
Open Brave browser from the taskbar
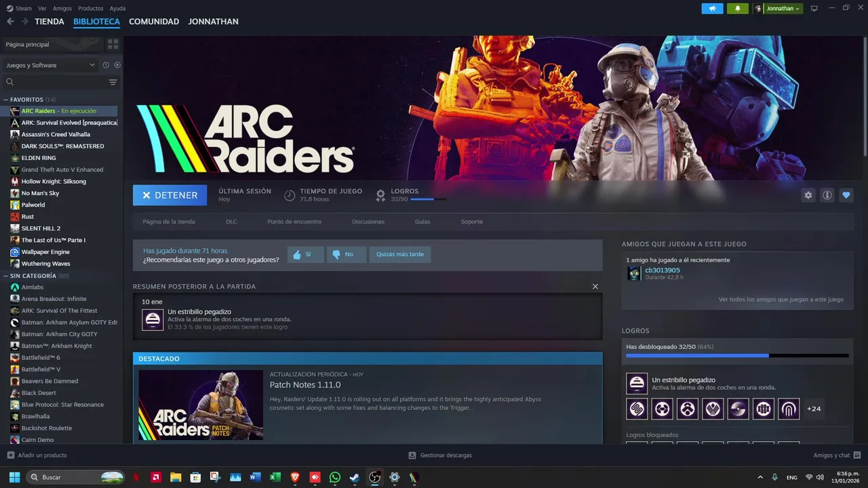pos(295,477)
